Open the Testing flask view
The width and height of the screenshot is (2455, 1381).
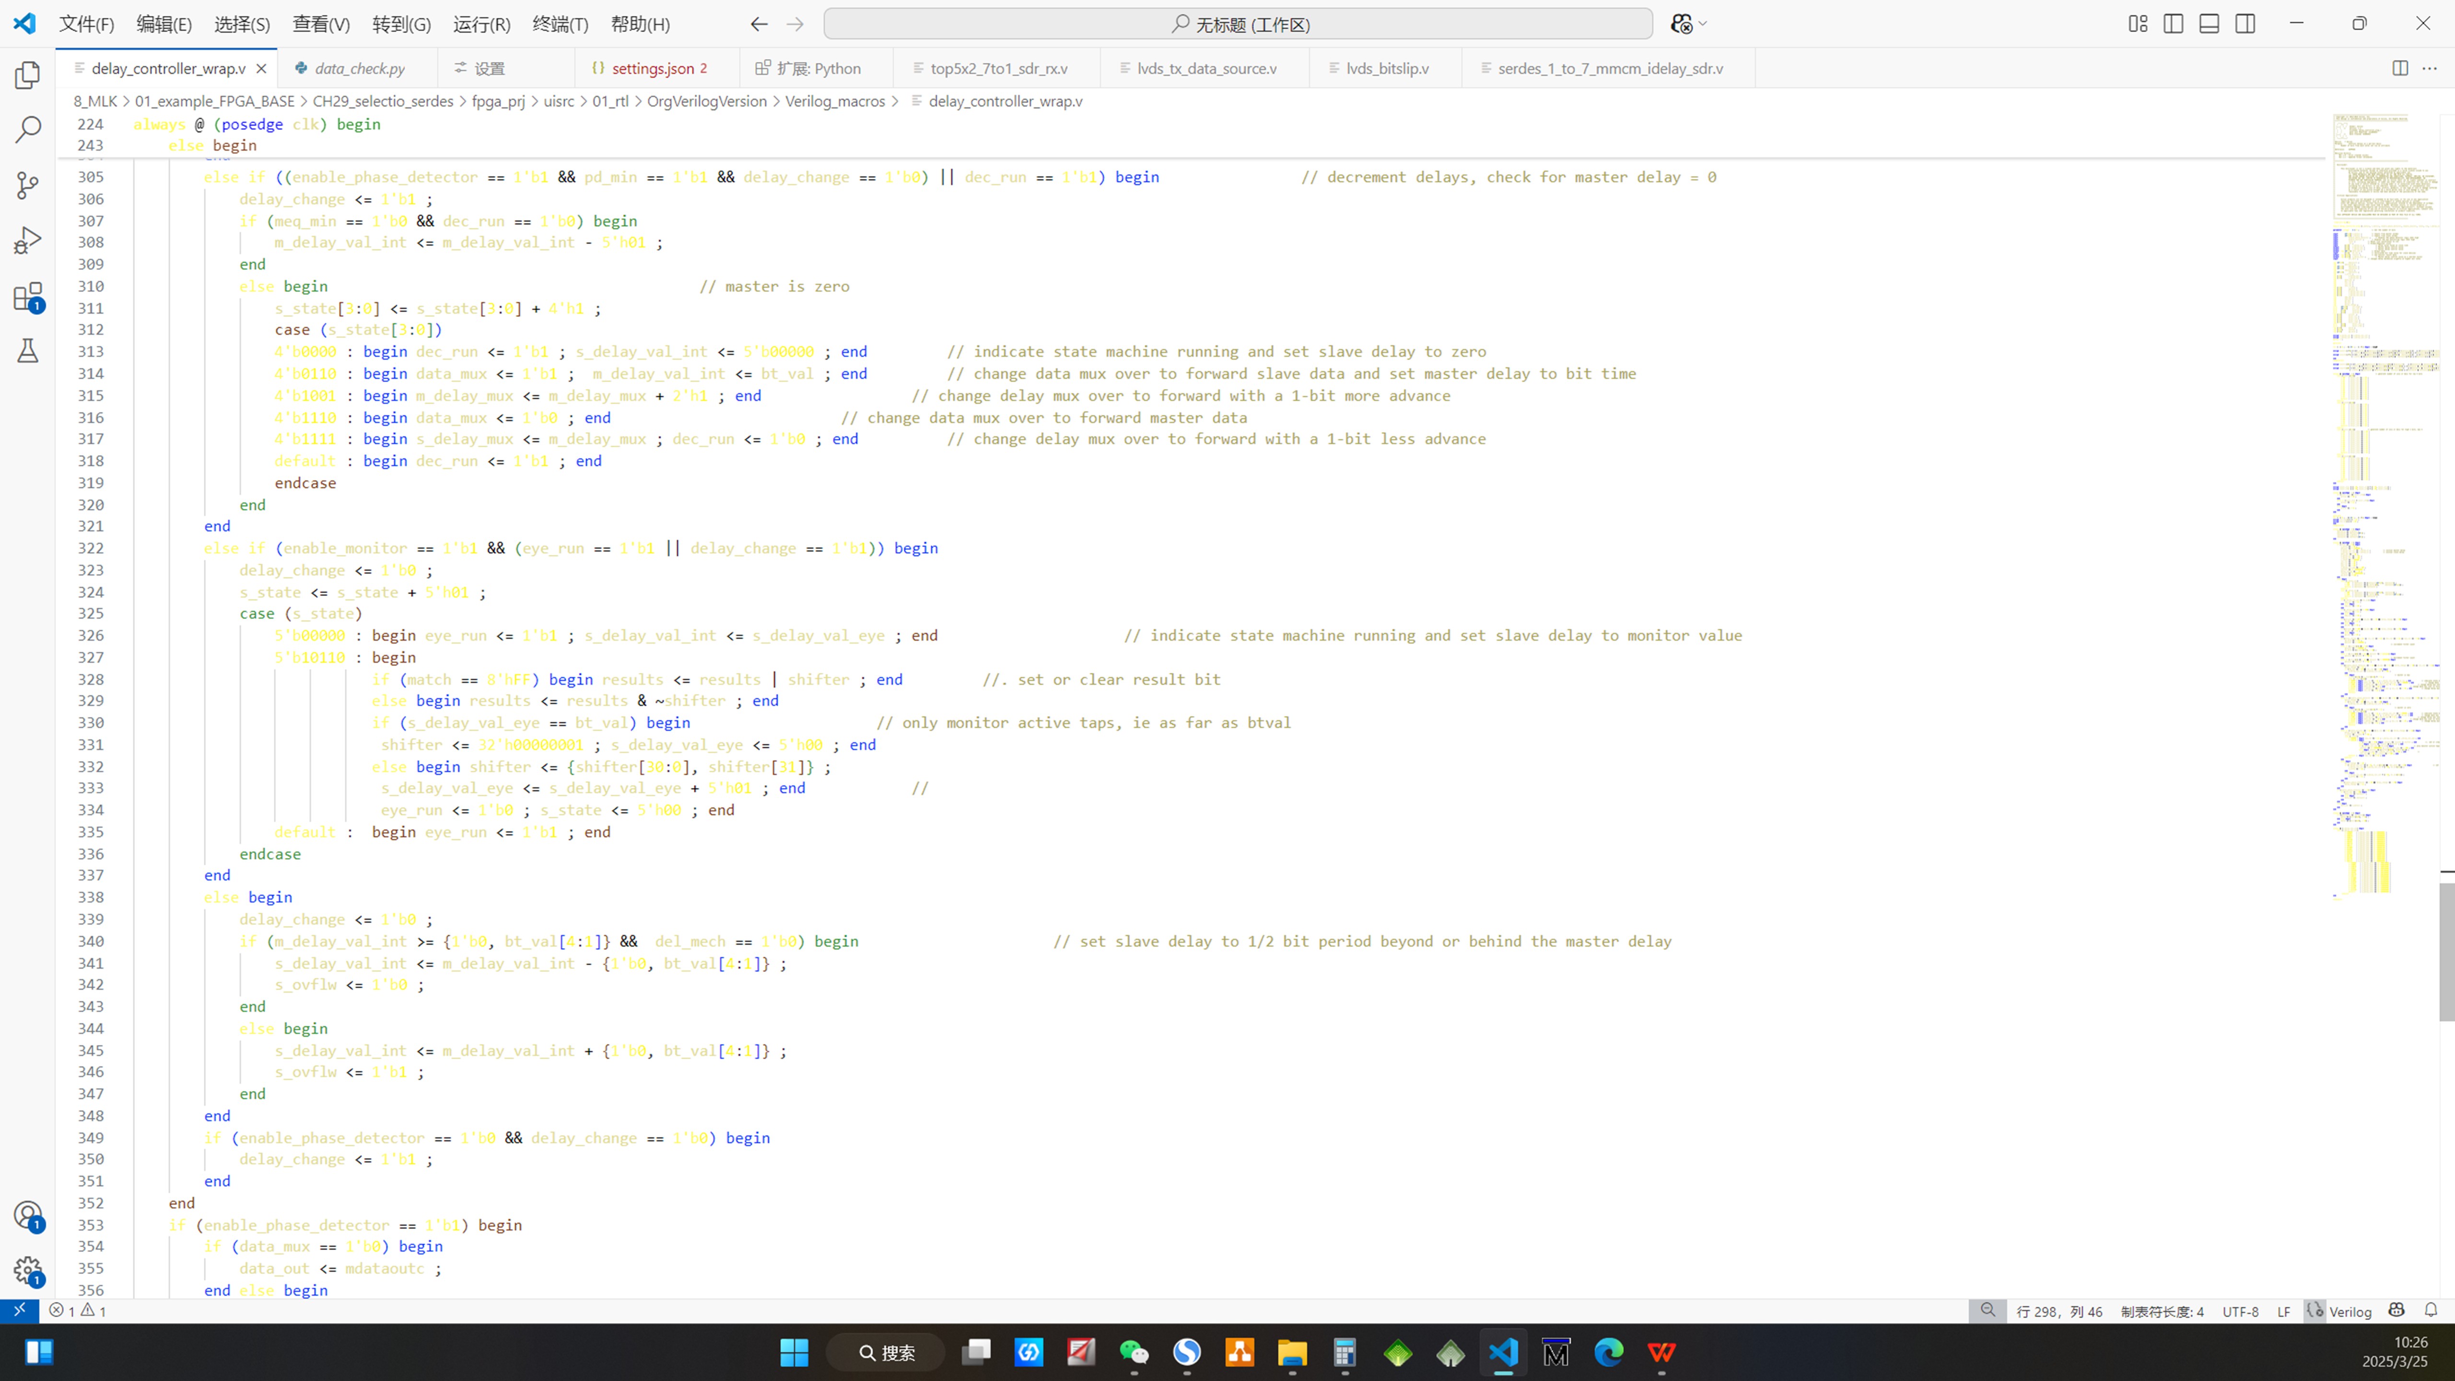pyautogui.click(x=28, y=351)
